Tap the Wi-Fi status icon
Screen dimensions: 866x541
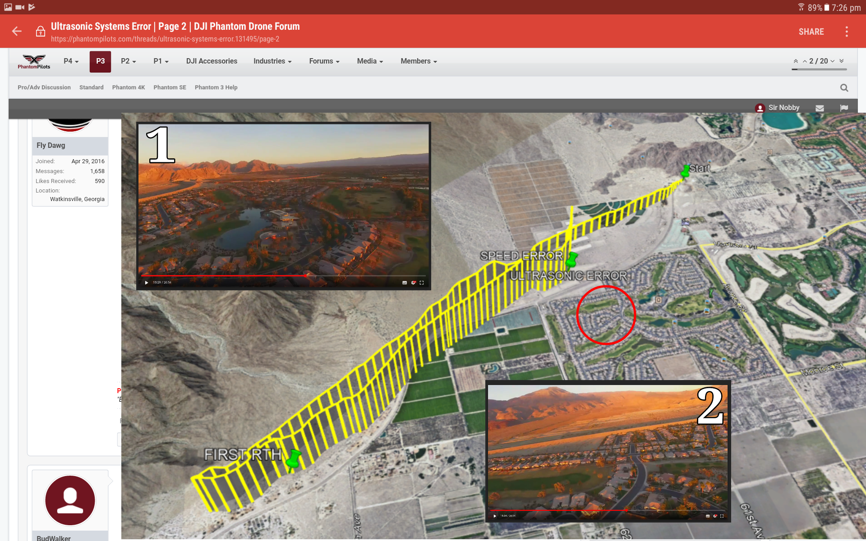801,7
